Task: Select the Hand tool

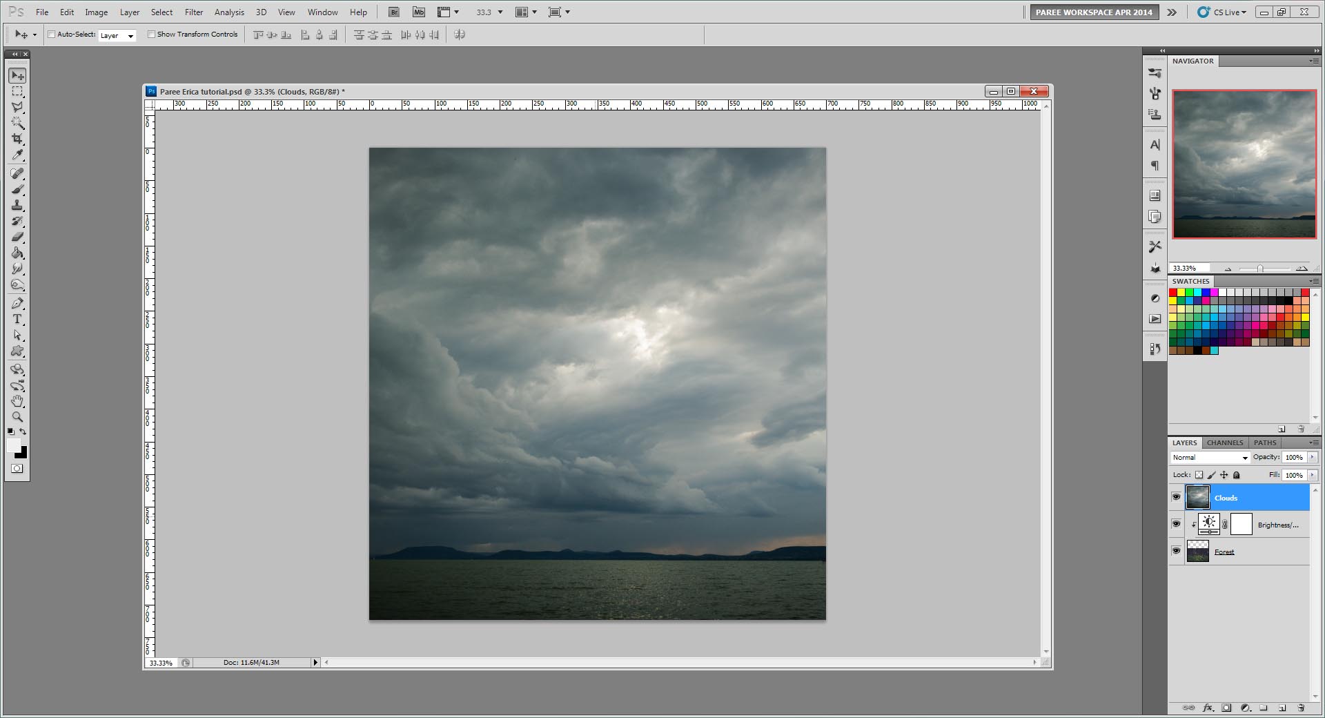Action: point(17,401)
